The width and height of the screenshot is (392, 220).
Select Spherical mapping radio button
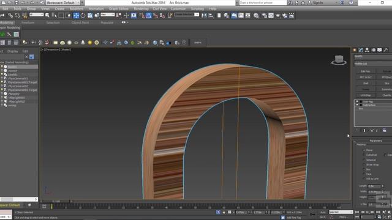[364, 160]
